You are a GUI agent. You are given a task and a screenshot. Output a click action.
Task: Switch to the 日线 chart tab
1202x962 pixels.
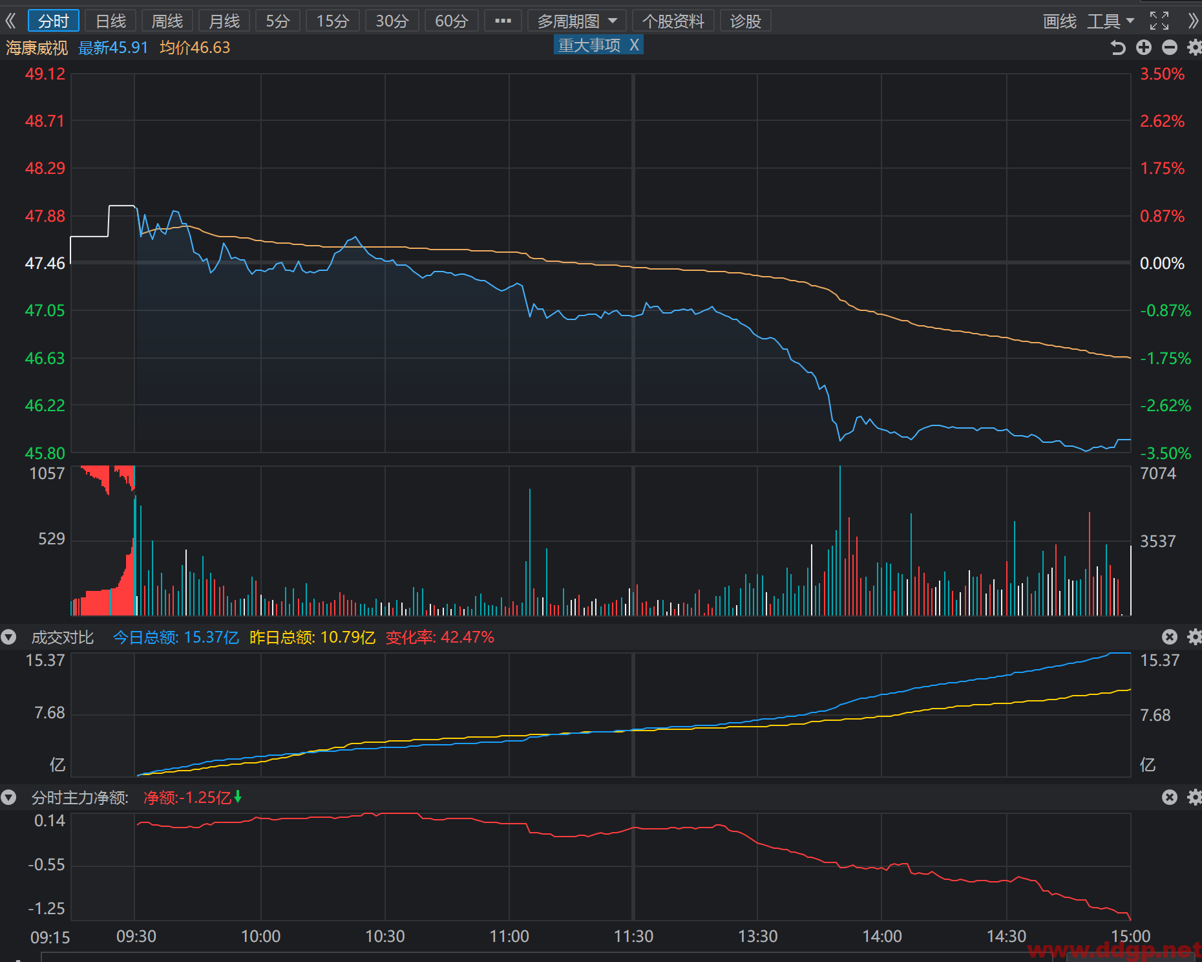[111, 21]
